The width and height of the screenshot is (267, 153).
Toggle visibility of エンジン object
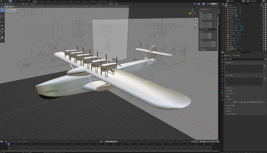263,20
